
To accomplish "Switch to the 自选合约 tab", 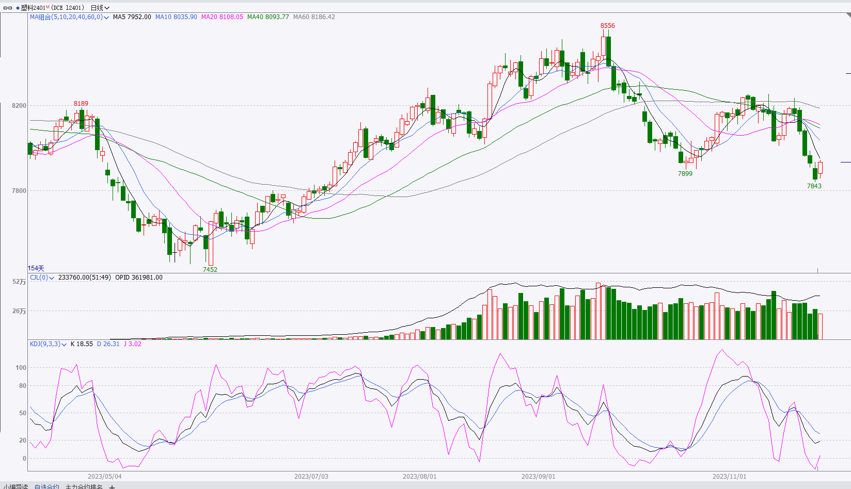I will pos(47,486).
